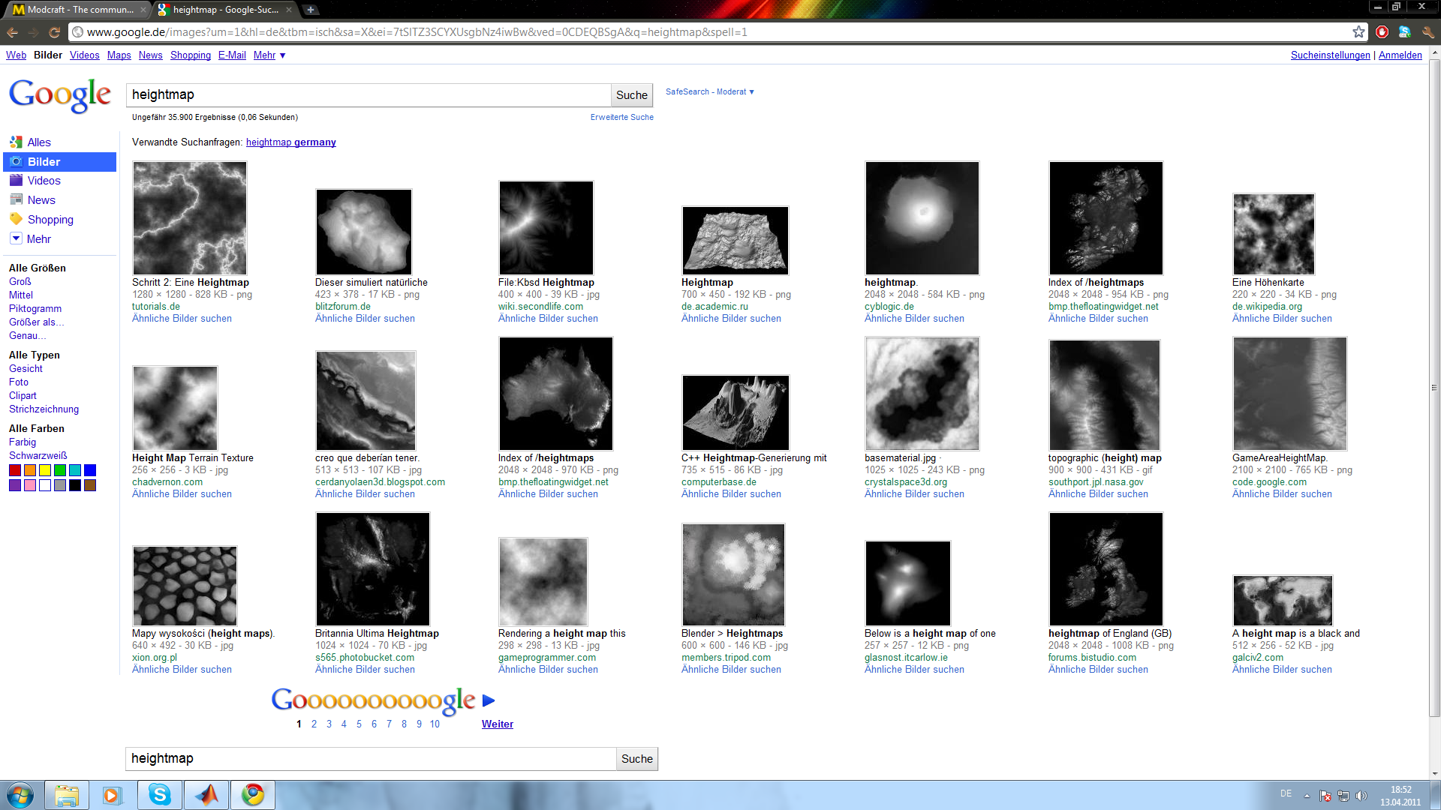This screenshot has width=1441, height=810.
Task: Go back using the browser back arrow
Action: pos(12,32)
